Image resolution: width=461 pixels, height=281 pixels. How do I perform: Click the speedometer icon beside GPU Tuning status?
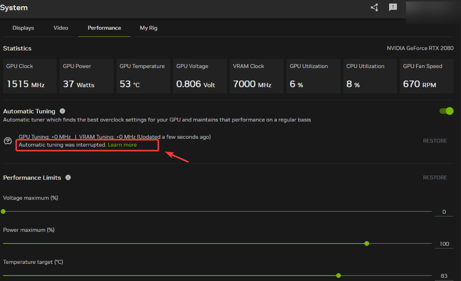(8, 141)
